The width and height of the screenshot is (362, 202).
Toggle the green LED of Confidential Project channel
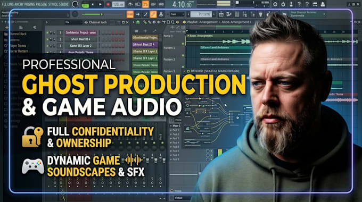click(47, 33)
